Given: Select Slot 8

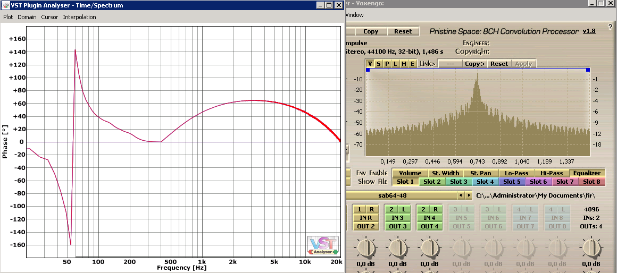Looking at the screenshot, I should click(591, 182).
